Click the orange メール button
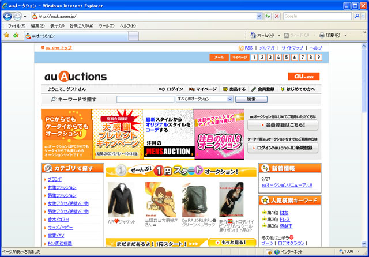369x257 pixels. (219, 57)
